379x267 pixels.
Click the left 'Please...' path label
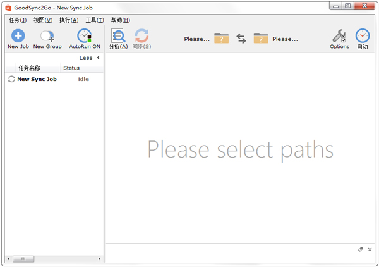197,39
